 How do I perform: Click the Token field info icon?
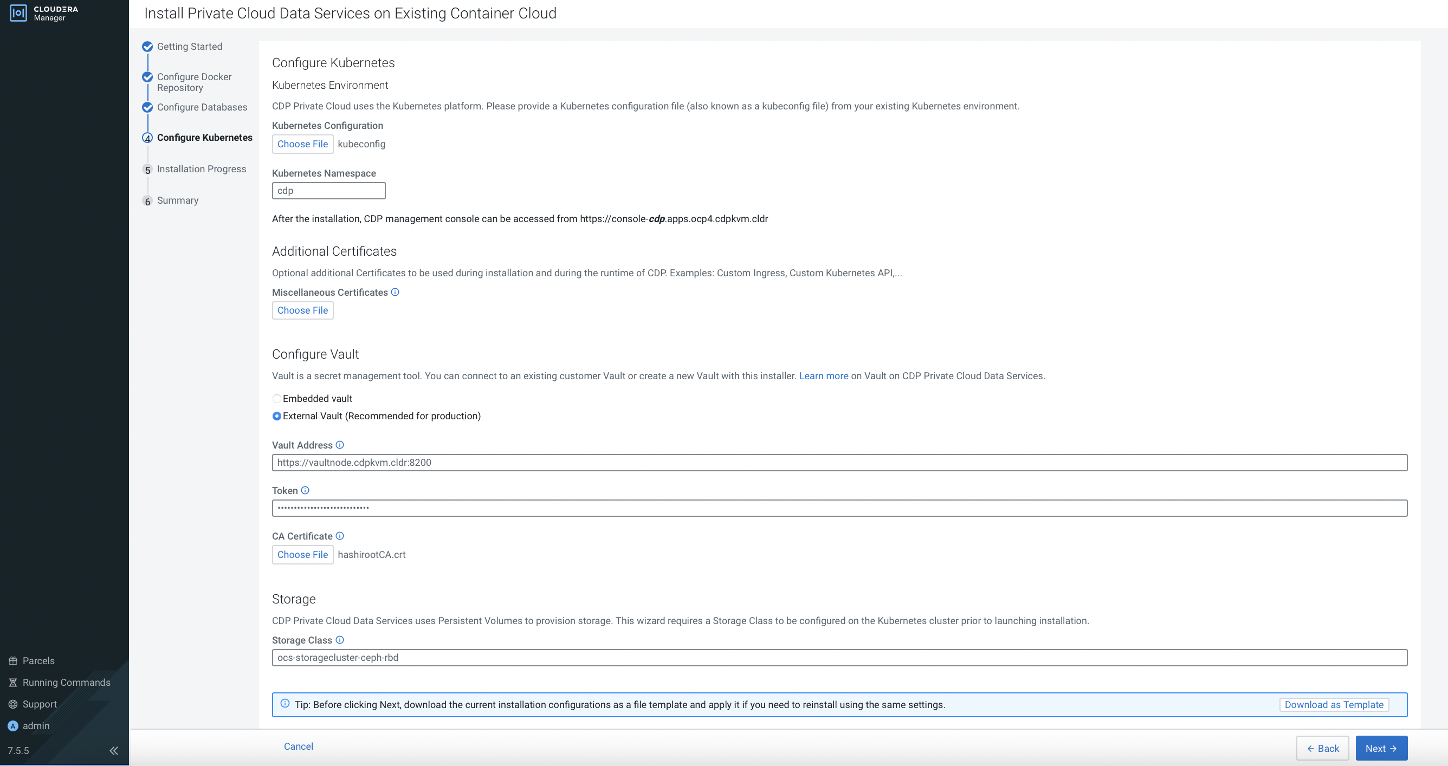[305, 490]
